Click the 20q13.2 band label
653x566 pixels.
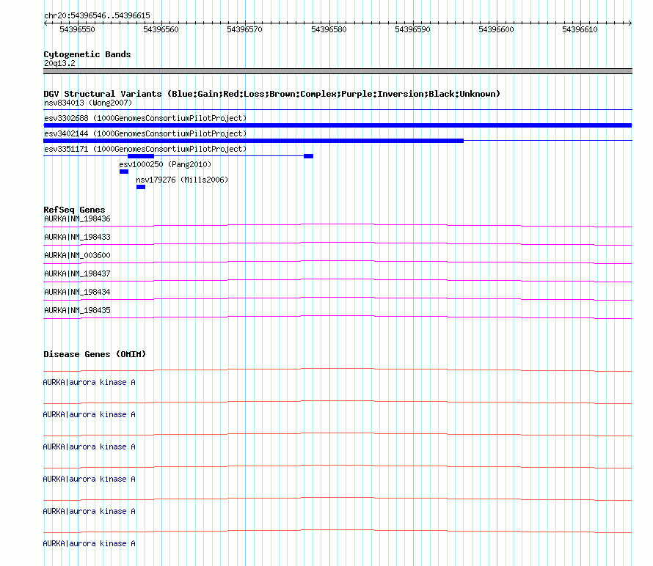coord(59,63)
